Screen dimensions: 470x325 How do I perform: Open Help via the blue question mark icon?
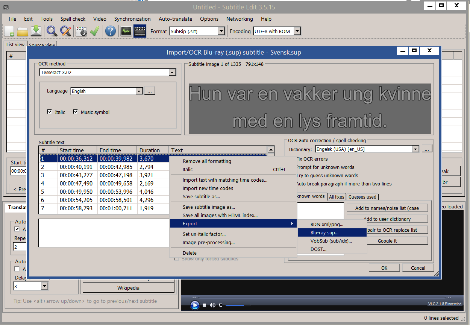(x=110, y=31)
